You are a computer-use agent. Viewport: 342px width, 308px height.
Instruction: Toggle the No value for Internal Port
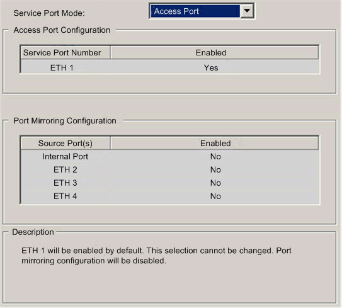(215, 157)
